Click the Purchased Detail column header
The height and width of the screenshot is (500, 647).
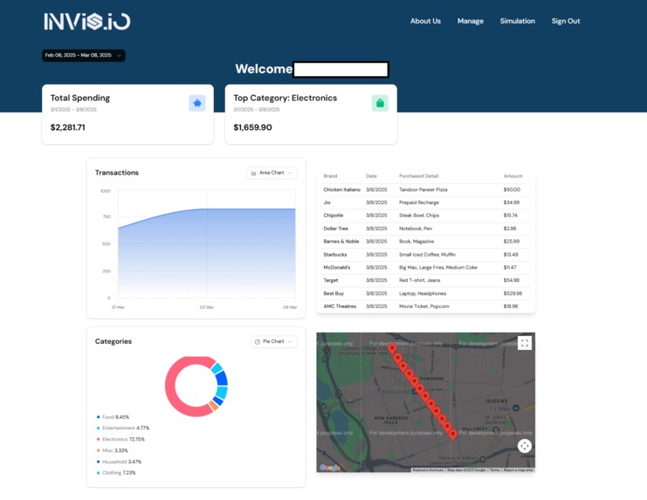pos(418,176)
